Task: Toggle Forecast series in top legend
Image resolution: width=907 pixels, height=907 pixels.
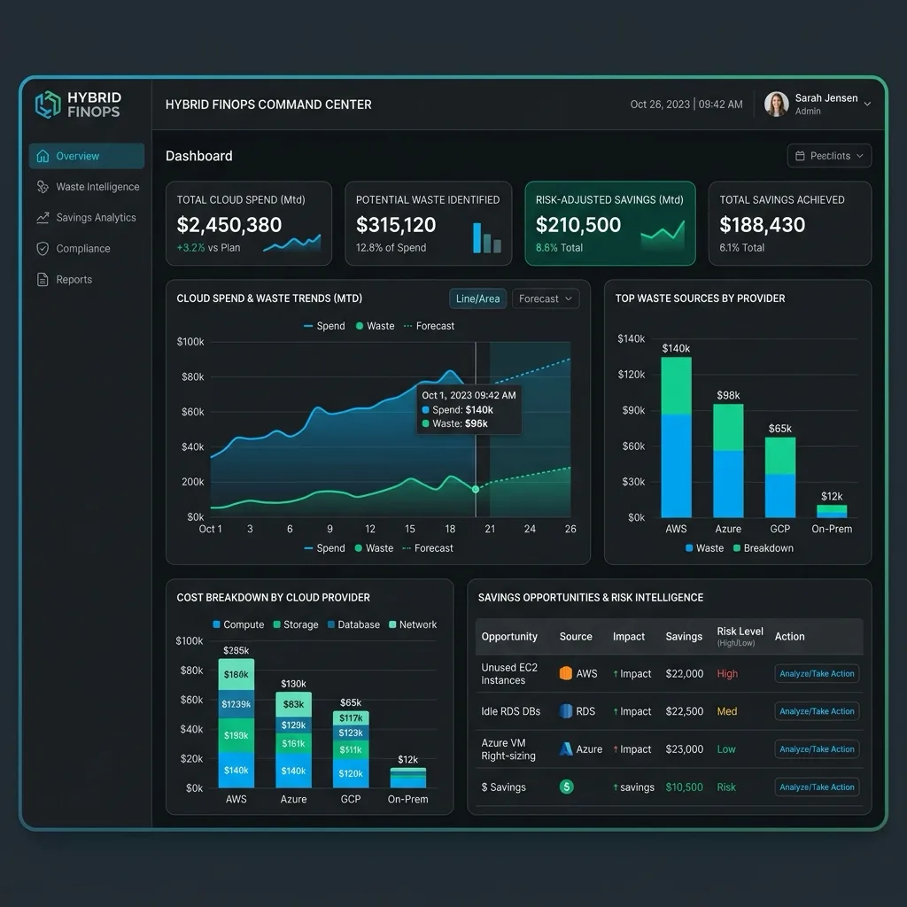Action: 429,326
